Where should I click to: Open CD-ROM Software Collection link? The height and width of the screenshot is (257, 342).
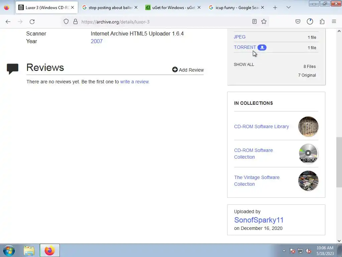[x=253, y=154]
